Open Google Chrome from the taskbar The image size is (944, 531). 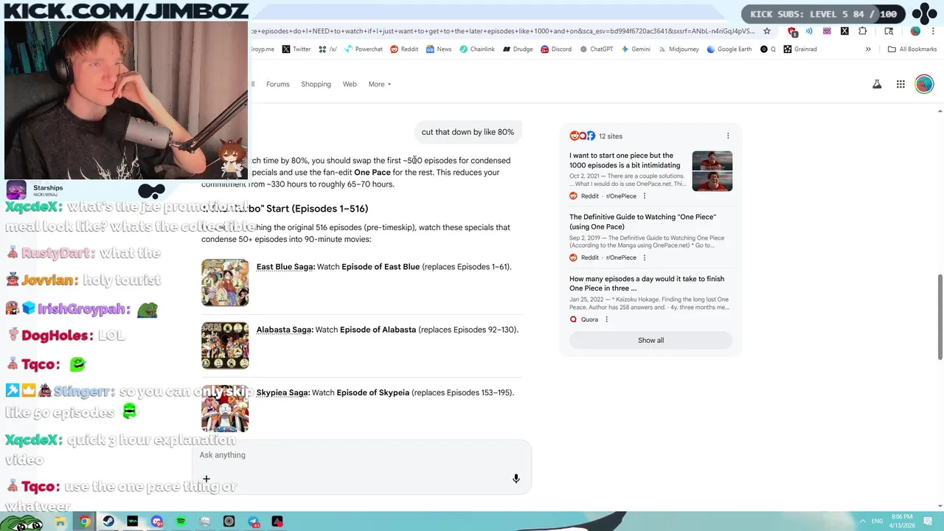(x=85, y=521)
